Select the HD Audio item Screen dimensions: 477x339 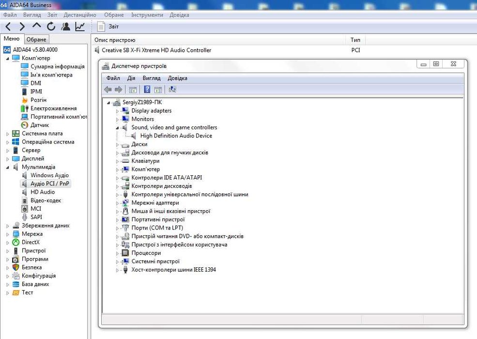click(x=42, y=192)
